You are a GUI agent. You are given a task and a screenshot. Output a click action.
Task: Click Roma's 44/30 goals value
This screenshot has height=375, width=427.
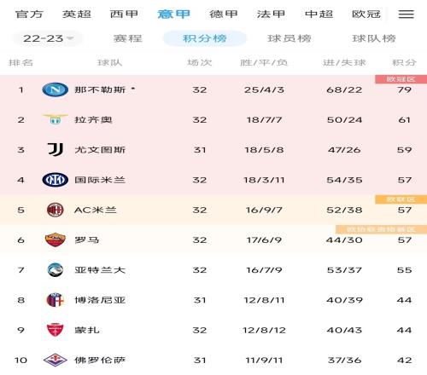click(x=344, y=239)
